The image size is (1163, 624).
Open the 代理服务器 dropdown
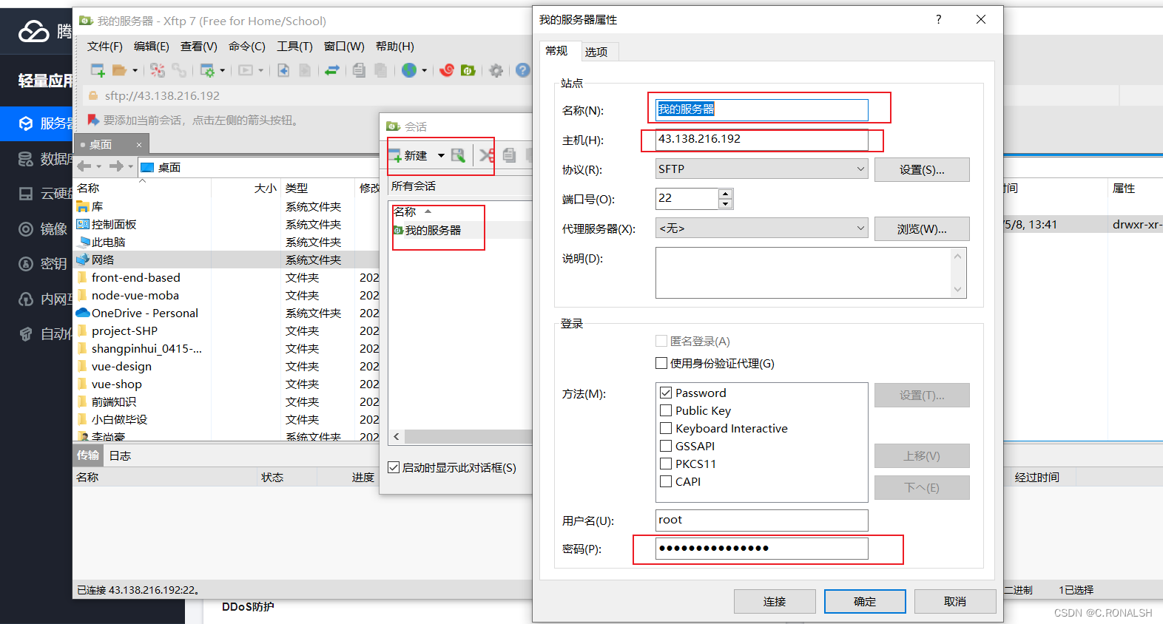tap(761, 228)
